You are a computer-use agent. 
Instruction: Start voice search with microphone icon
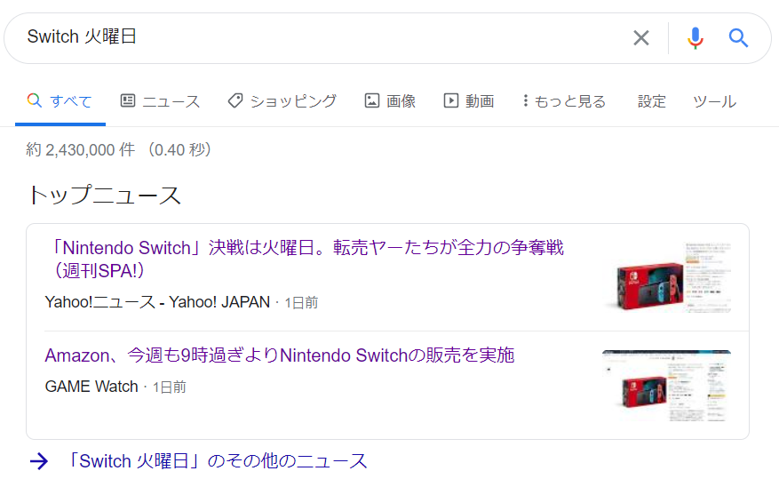click(695, 37)
